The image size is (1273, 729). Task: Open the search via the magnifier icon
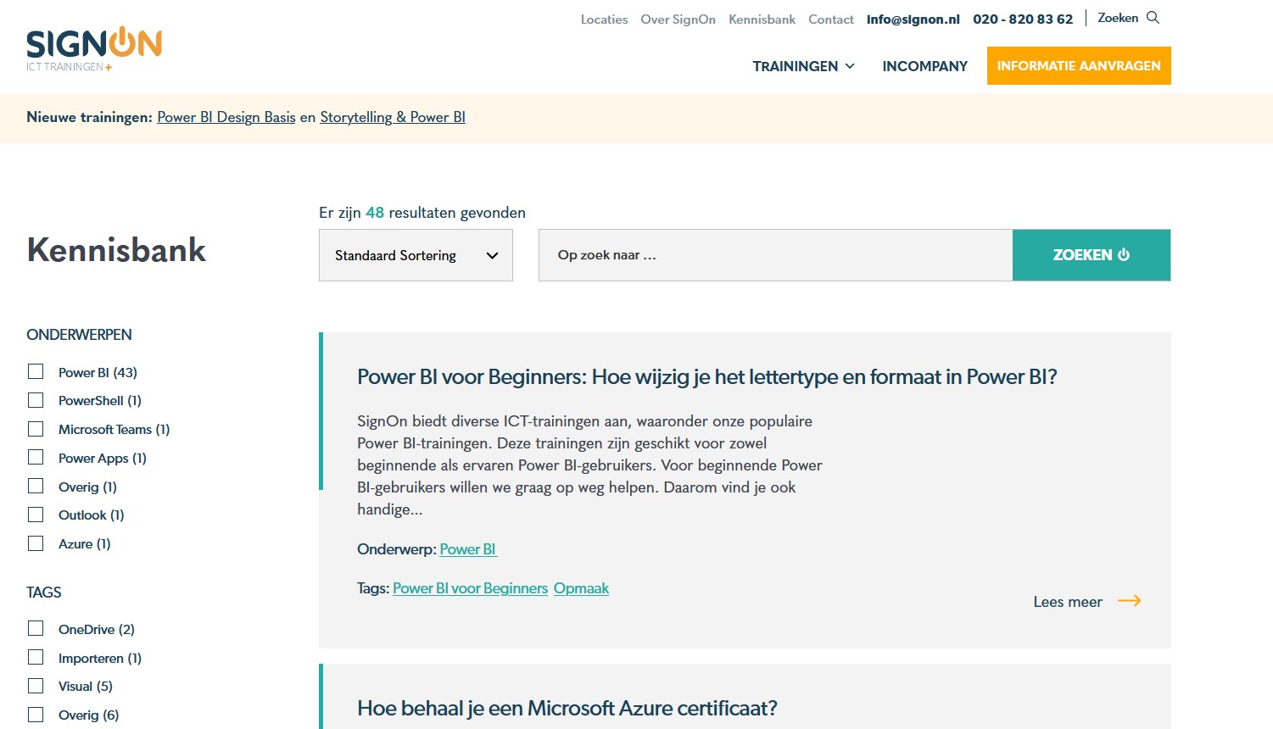point(1152,17)
